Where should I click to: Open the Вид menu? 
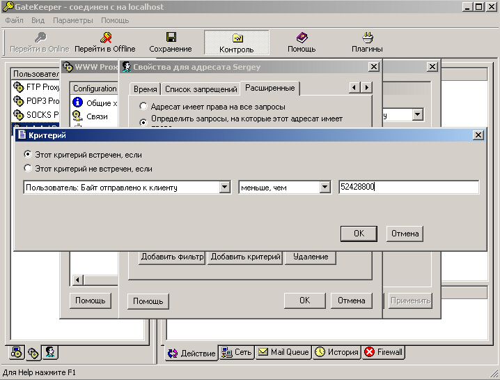click(x=38, y=20)
